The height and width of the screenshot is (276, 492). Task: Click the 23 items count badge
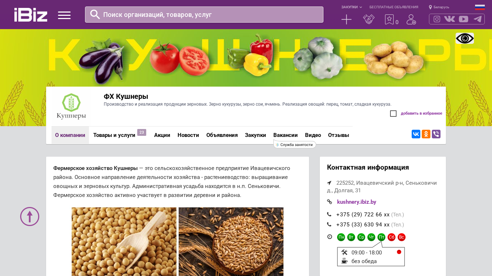142,133
